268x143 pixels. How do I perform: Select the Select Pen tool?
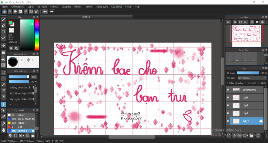point(3,91)
